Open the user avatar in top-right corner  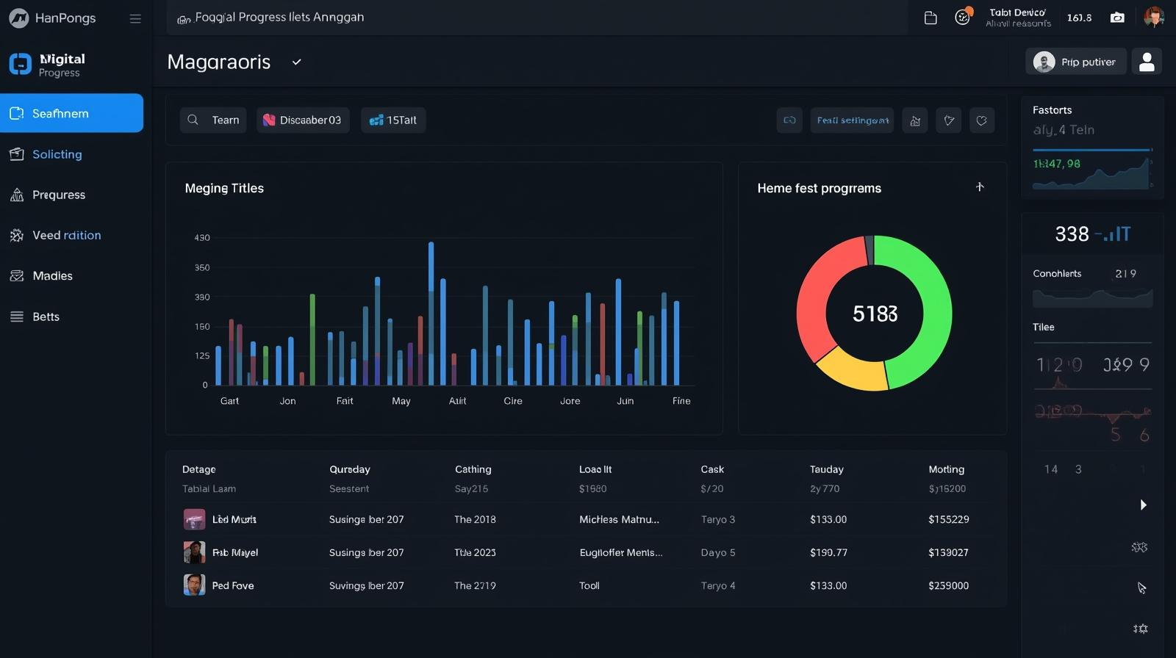(1154, 18)
